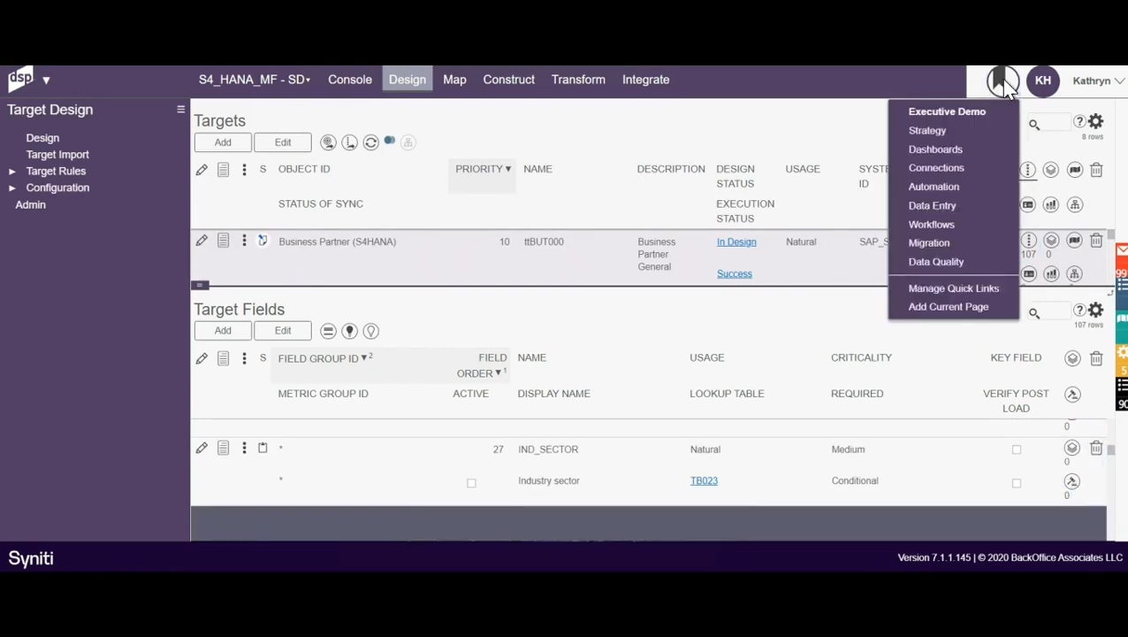Open the TB023 lookup table link
The width and height of the screenshot is (1128, 637).
tap(704, 480)
